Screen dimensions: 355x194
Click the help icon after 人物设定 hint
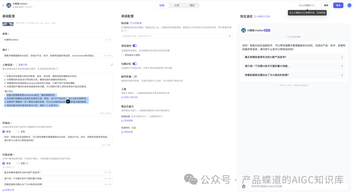click(x=57, y=69)
